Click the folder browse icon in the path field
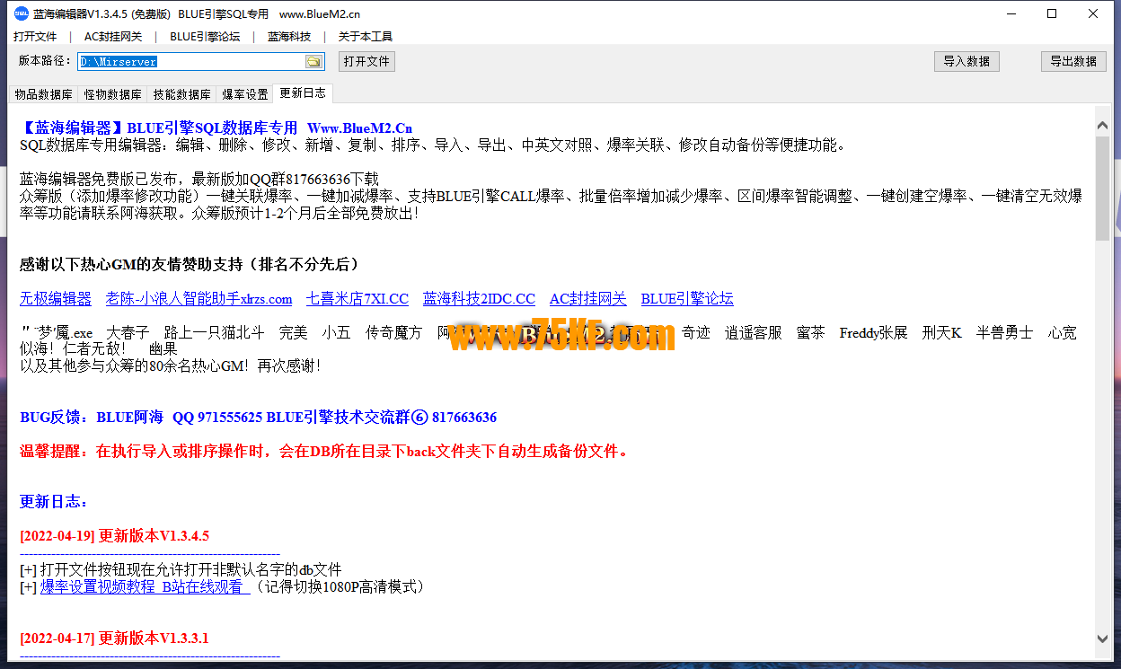 pyautogui.click(x=313, y=62)
